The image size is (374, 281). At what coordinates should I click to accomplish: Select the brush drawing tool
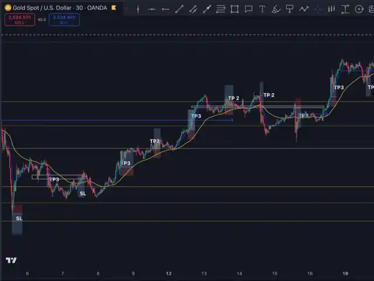276,9
